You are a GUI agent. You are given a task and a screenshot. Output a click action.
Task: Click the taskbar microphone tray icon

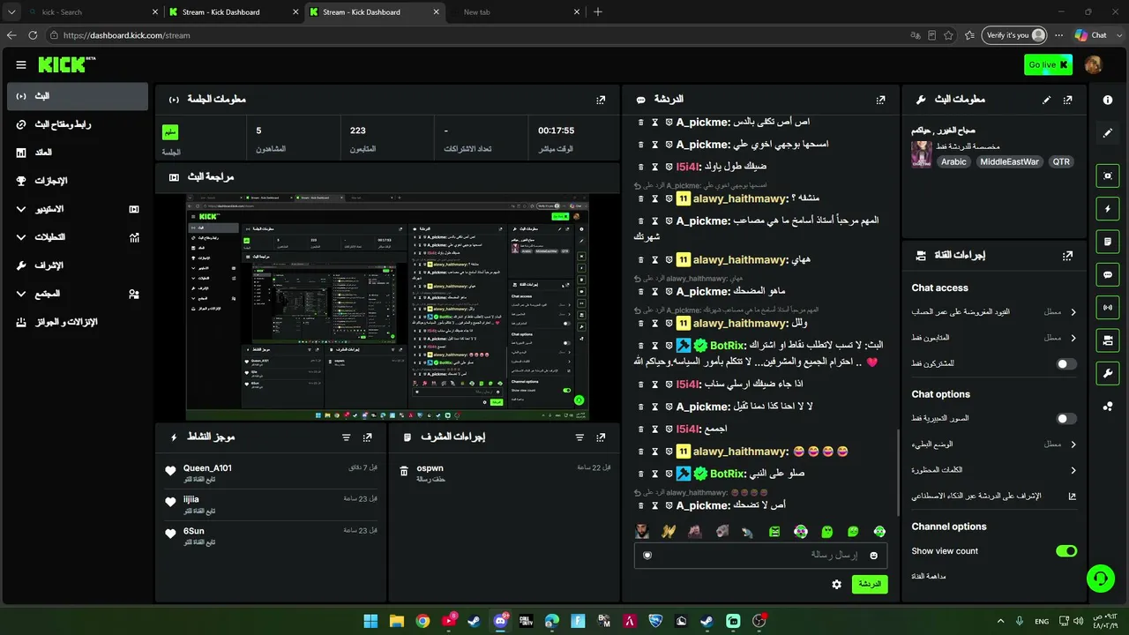[1020, 621]
